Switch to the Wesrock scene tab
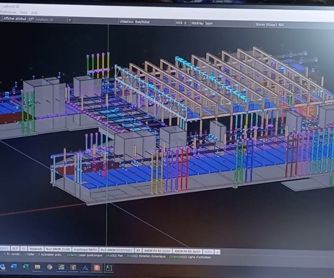This screenshot has width=334, height=278. [x=36, y=249]
